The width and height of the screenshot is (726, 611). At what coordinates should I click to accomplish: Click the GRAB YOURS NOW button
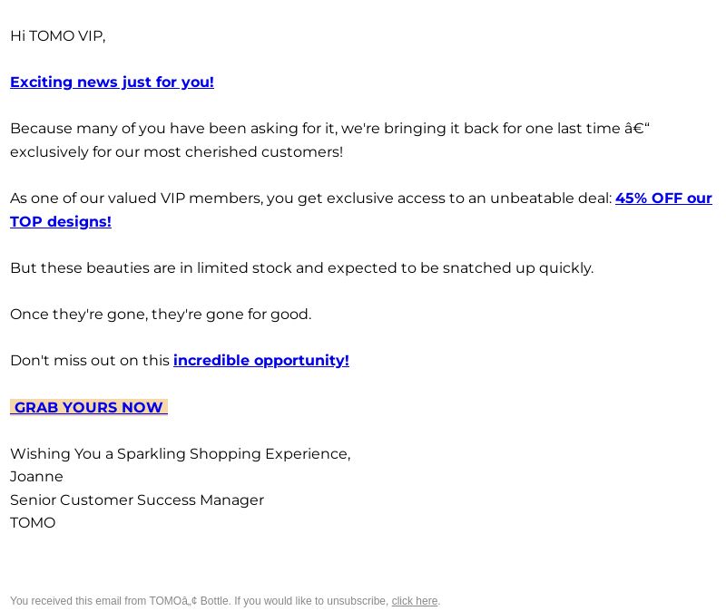[x=89, y=407]
